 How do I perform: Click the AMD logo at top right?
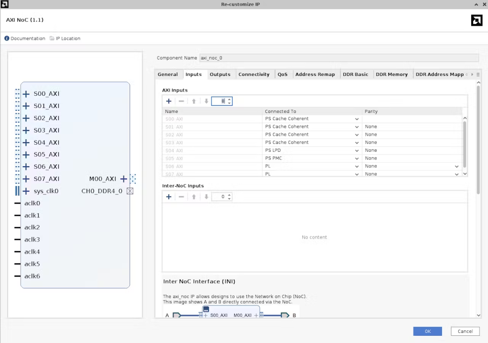click(476, 20)
